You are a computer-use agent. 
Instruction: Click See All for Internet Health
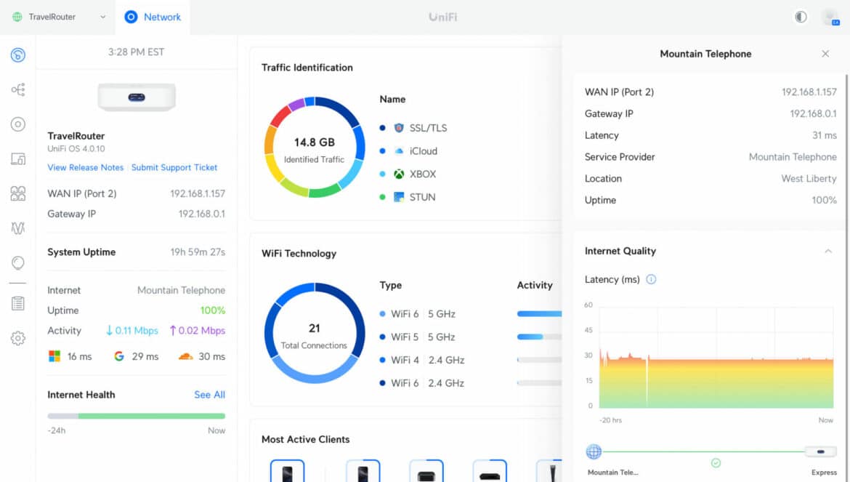209,395
